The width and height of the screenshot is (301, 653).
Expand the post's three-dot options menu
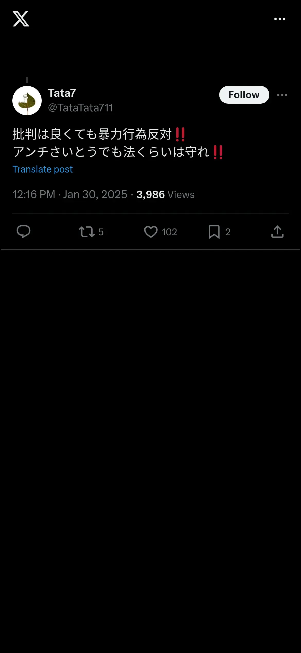coord(282,95)
